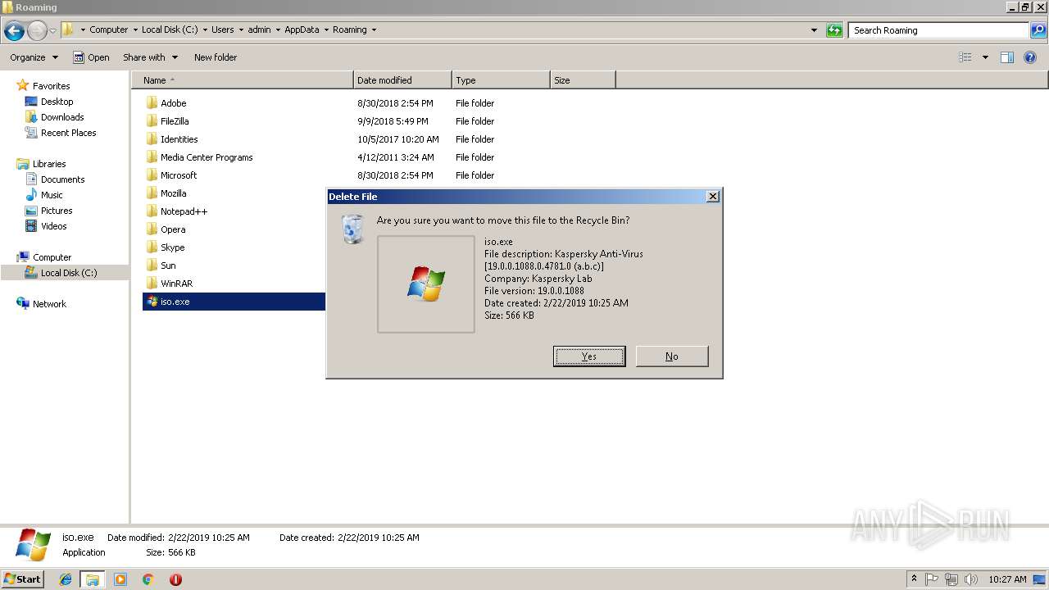The image size is (1049, 590).
Task: Open the view options dropdown arrow
Action: click(985, 57)
